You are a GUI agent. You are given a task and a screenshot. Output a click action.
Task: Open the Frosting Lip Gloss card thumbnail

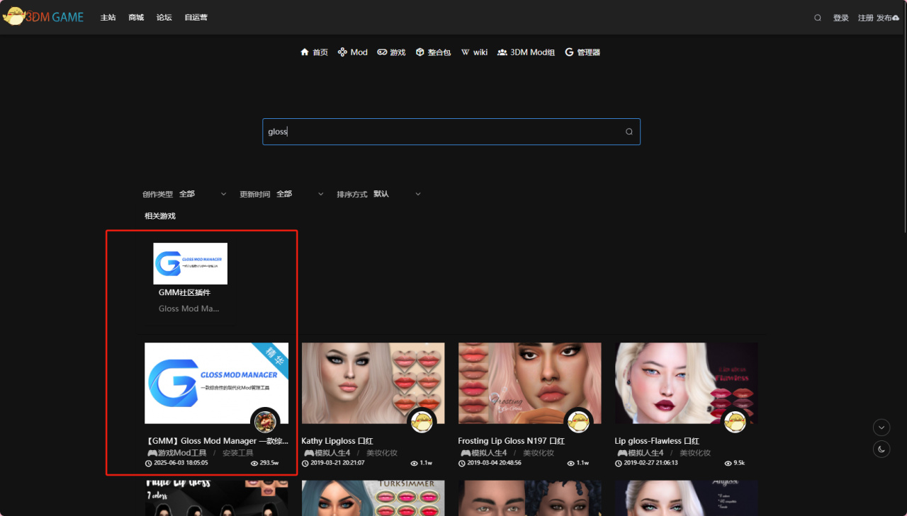coord(530,384)
